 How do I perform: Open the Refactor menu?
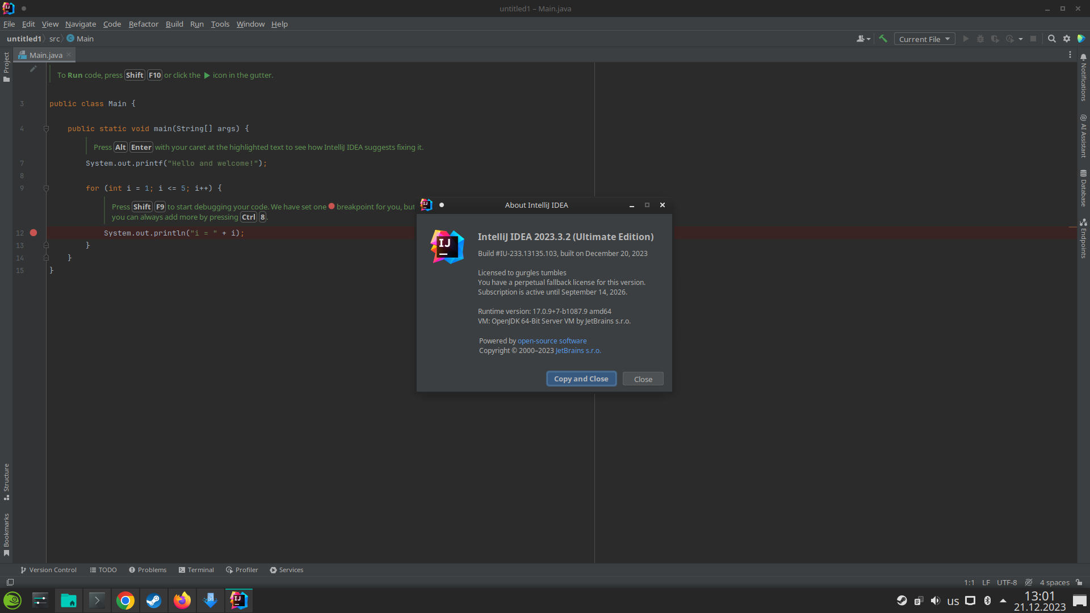pyautogui.click(x=143, y=24)
